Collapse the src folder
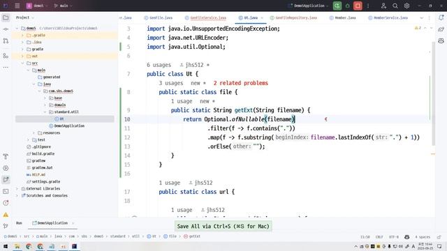This screenshot has width=447, height=251. coord(22,63)
